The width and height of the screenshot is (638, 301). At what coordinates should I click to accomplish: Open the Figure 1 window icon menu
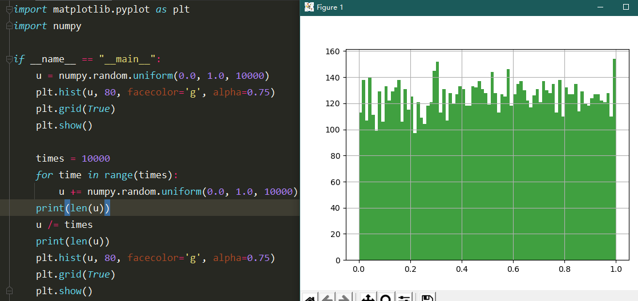[x=309, y=7]
